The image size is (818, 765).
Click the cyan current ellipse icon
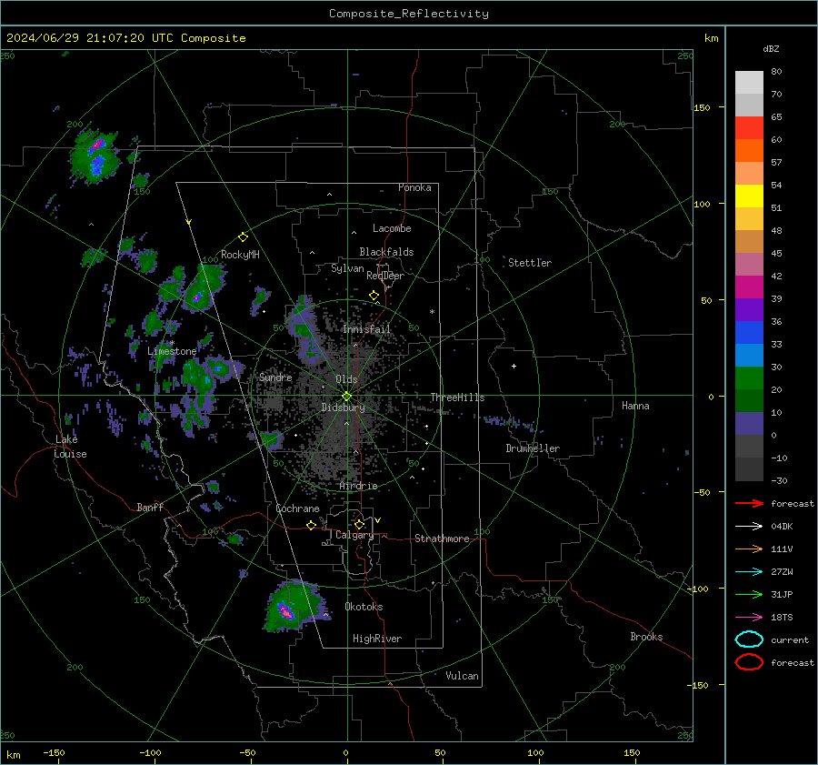749,639
